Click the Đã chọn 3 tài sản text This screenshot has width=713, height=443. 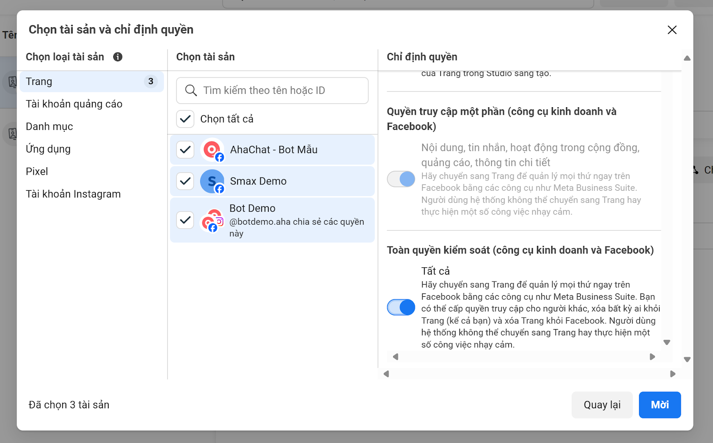(69, 405)
